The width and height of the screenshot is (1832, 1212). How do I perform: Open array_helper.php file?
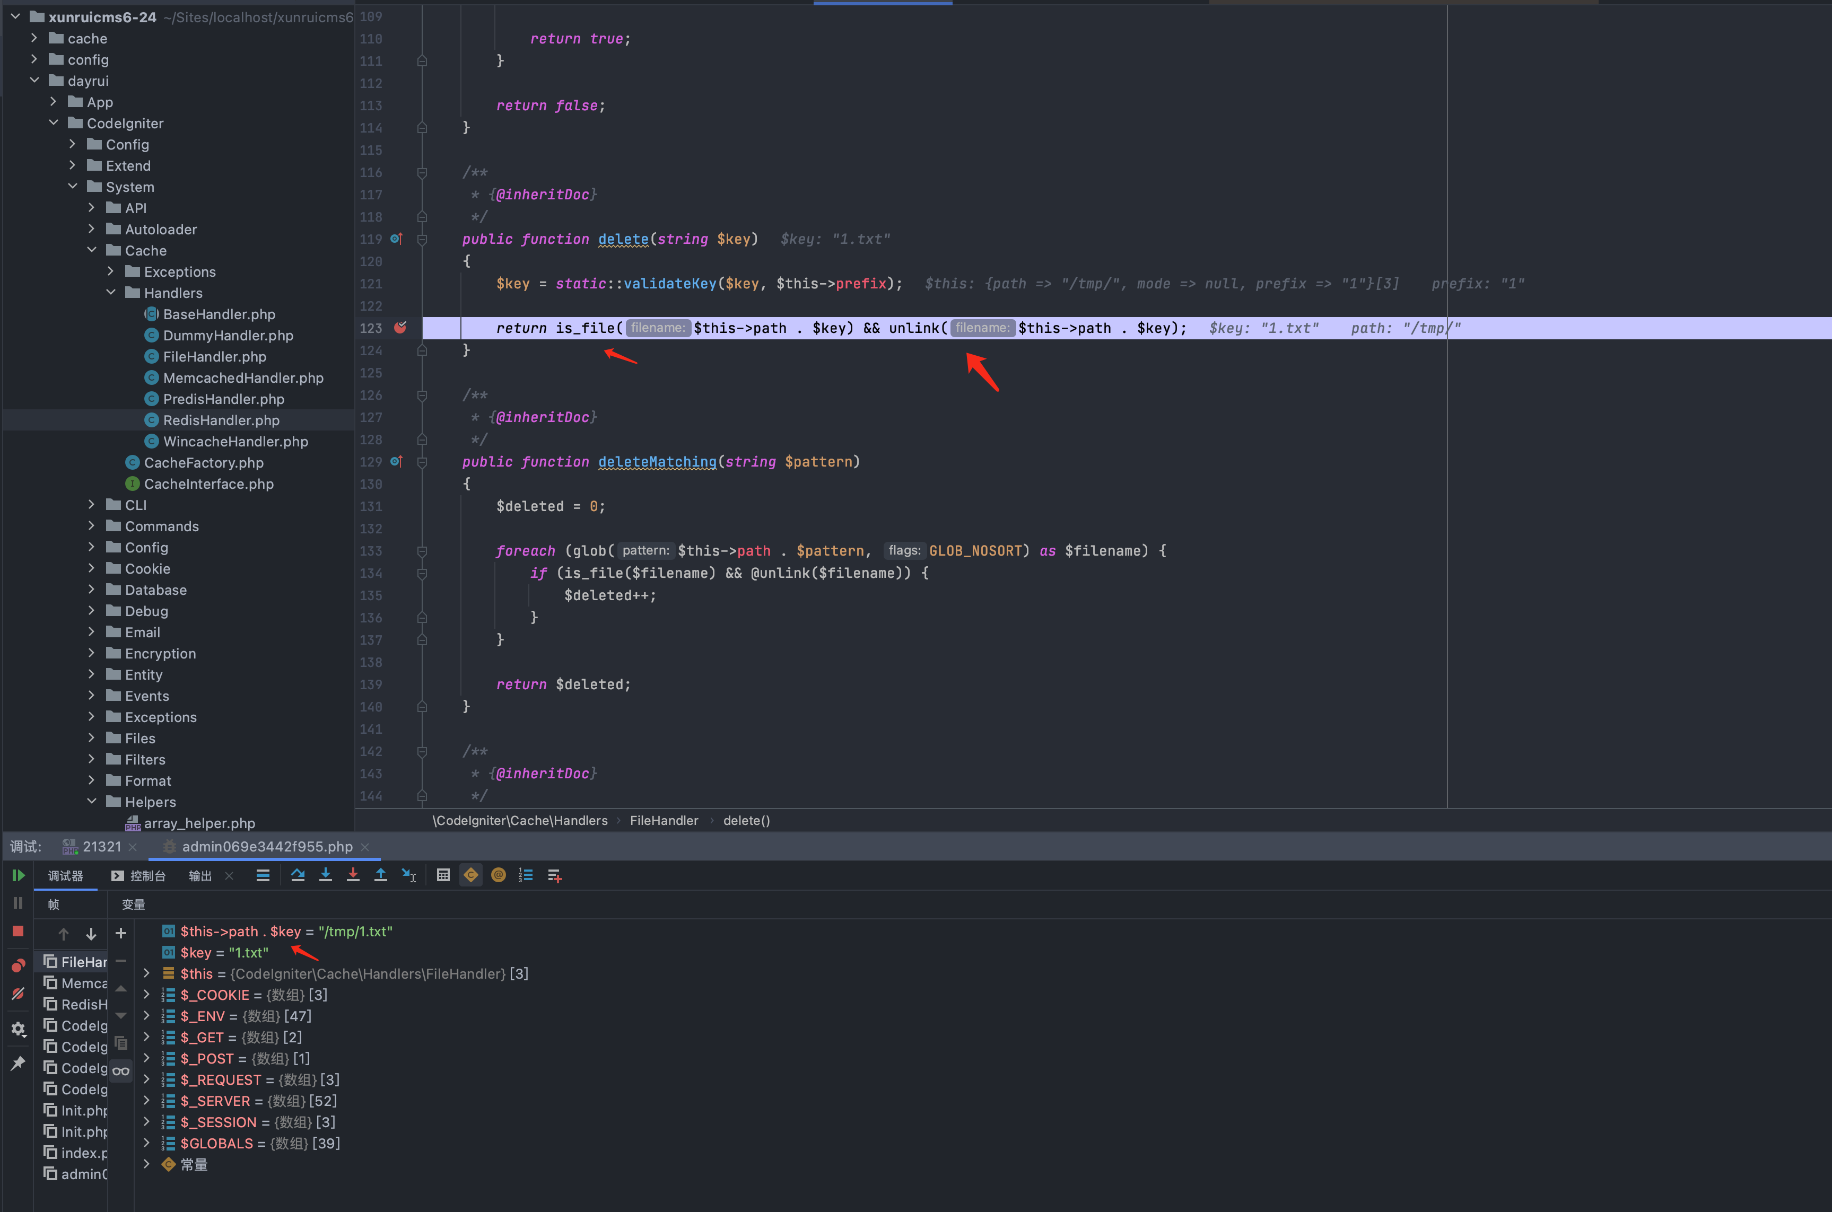point(199,823)
